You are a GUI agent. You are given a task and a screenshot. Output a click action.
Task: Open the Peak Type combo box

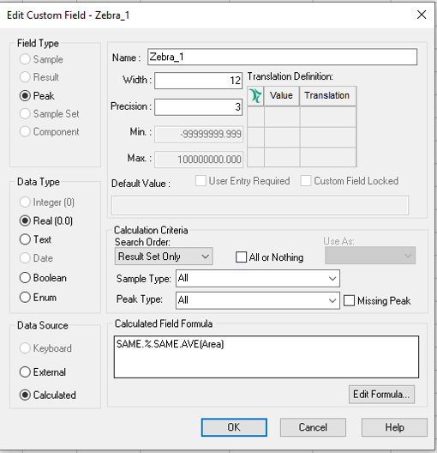click(x=258, y=300)
